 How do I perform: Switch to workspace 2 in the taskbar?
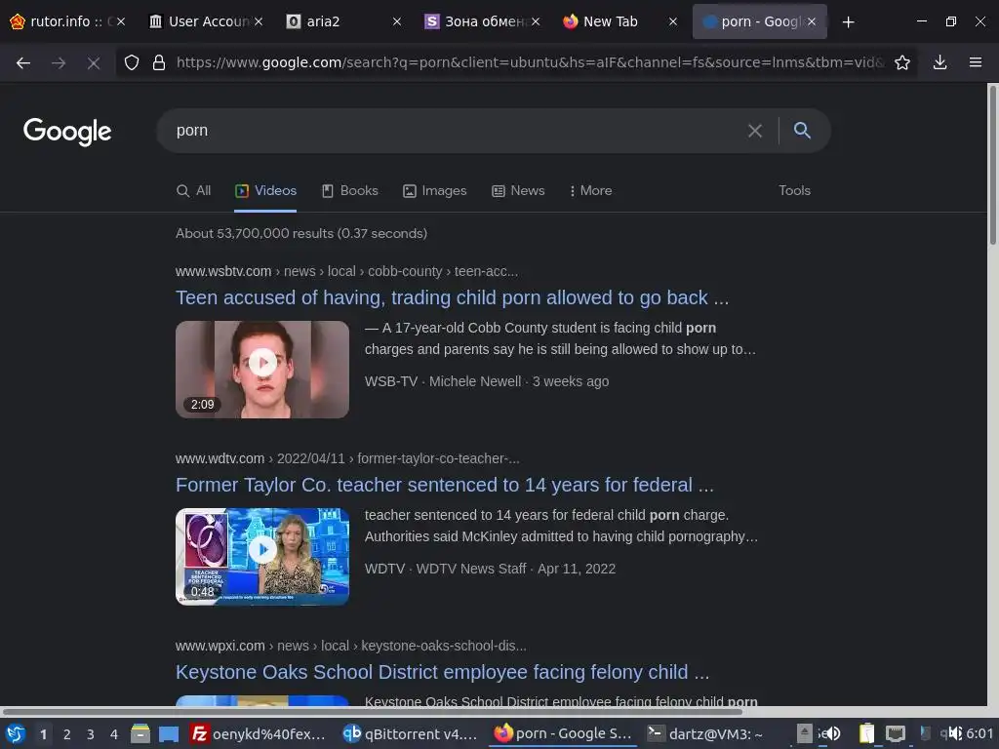pos(67,733)
